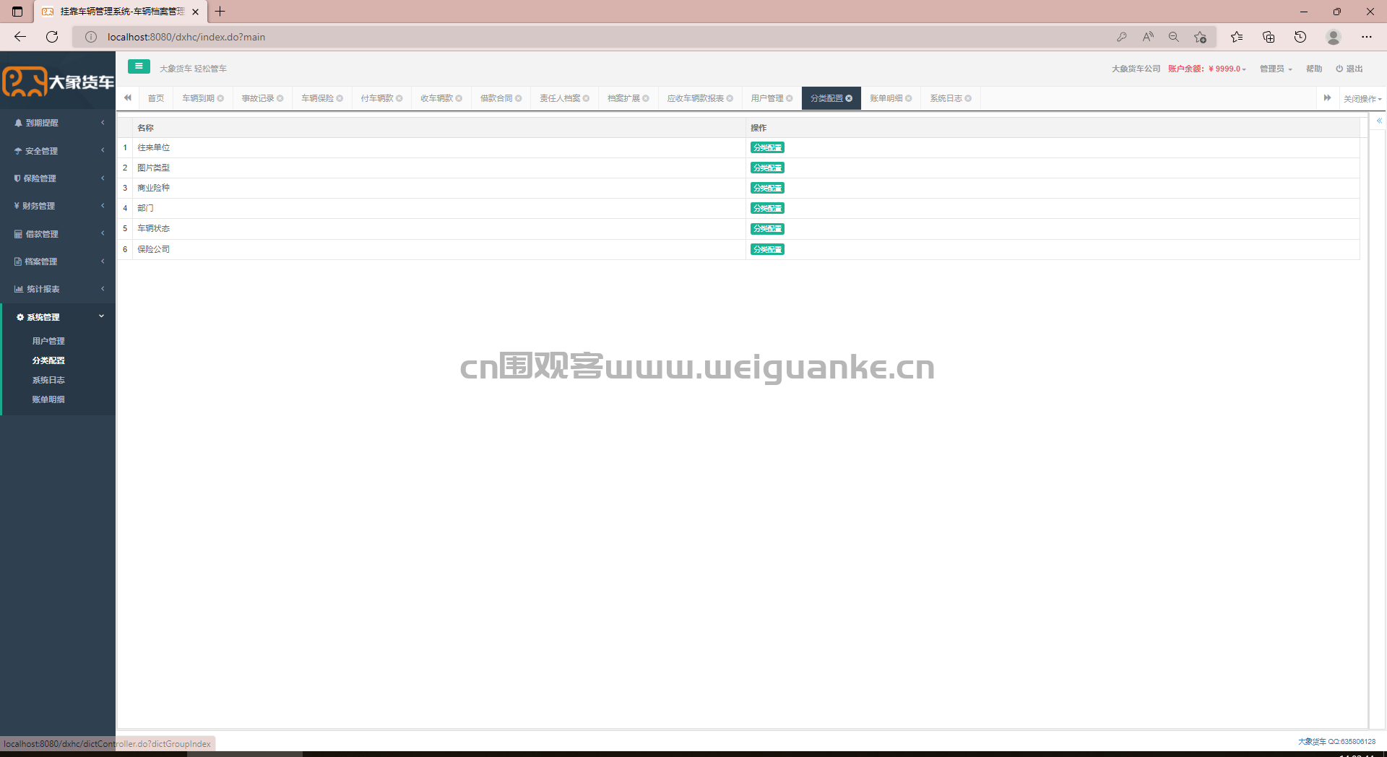Select 分类配置 in sidebar submenu

click(x=48, y=360)
